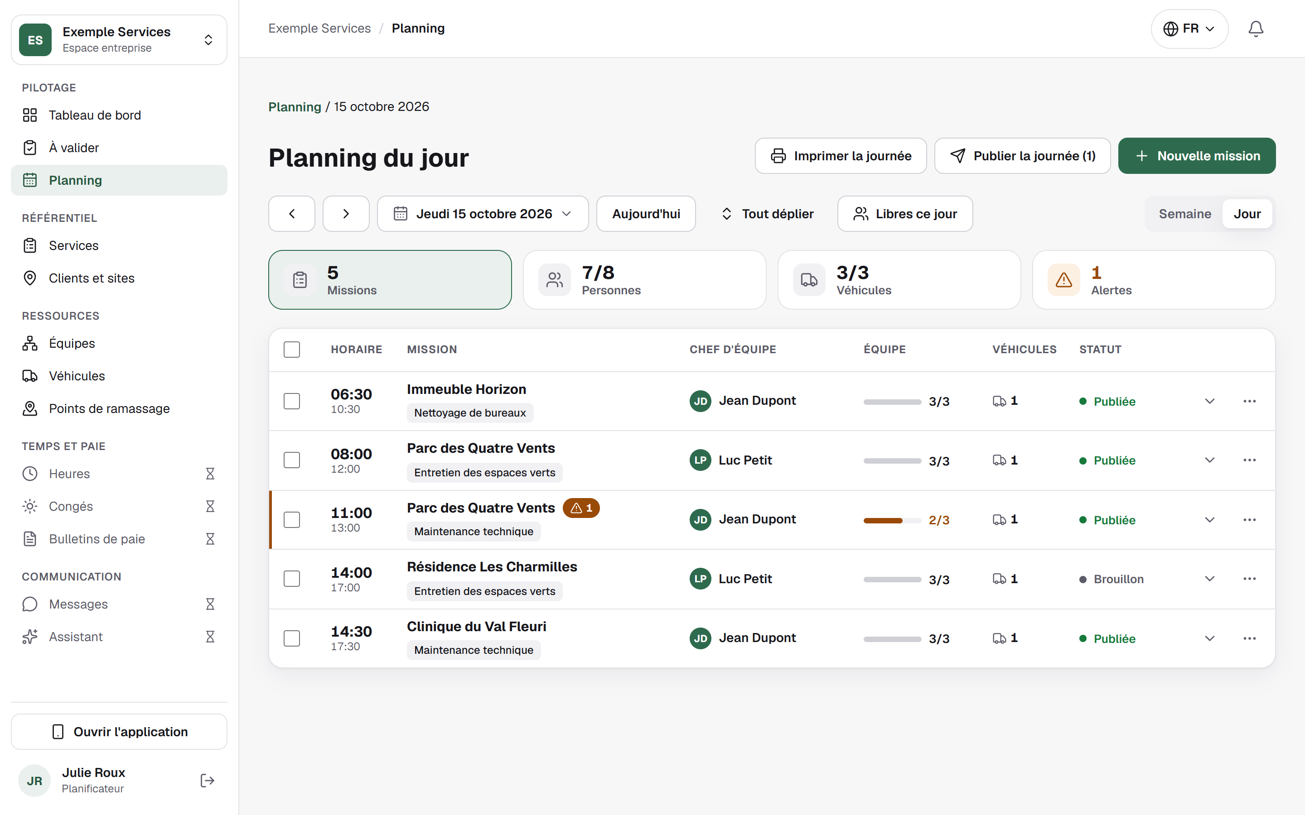Click Nouvelle mission button

(x=1197, y=156)
